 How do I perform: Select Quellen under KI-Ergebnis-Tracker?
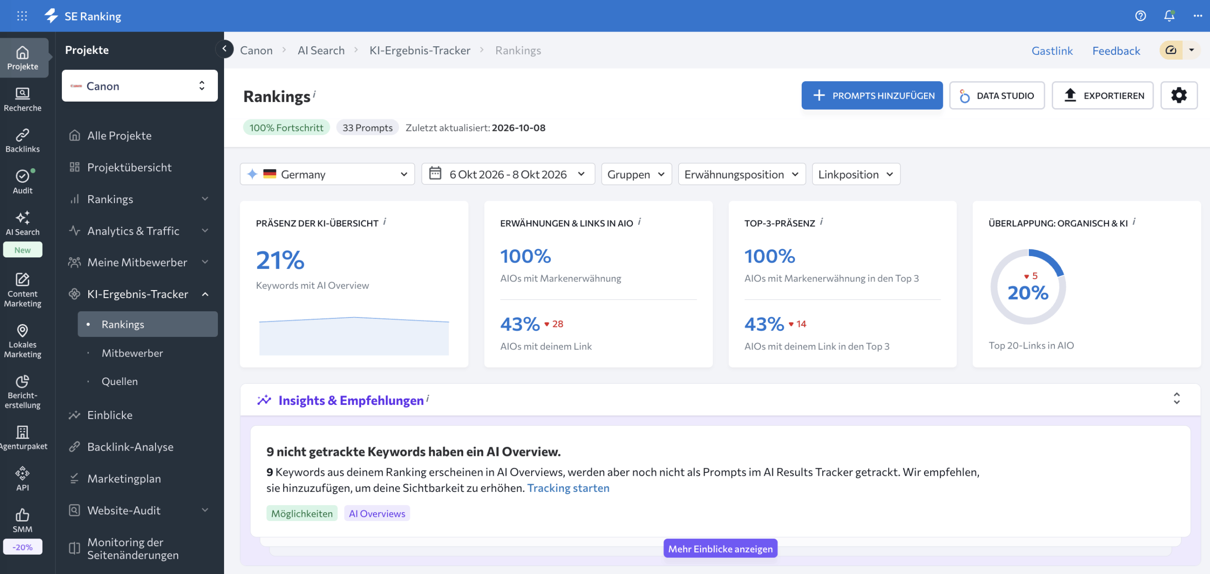[x=120, y=381]
